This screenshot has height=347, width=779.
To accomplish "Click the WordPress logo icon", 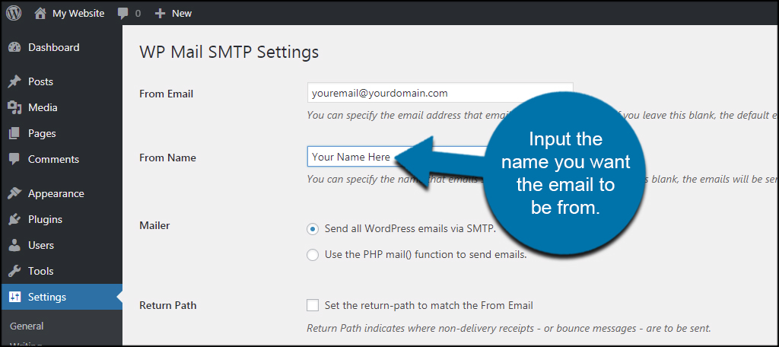I will [14, 14].
